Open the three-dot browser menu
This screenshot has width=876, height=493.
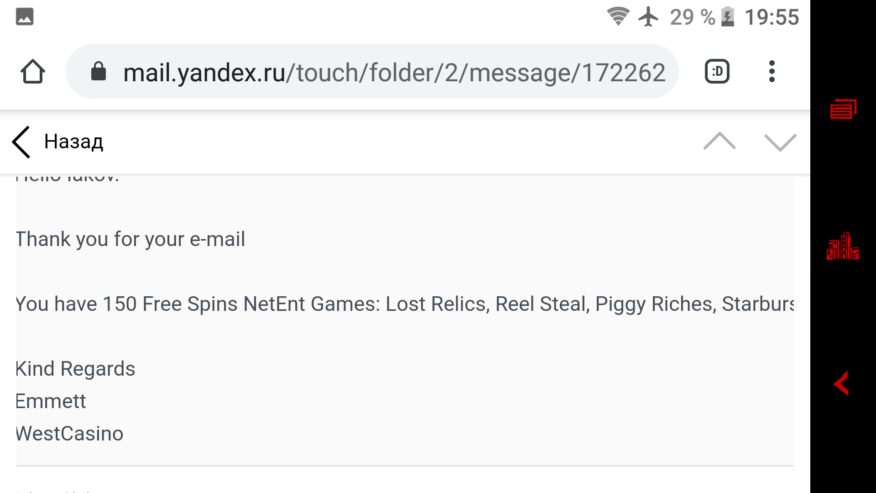coord(772,72)
